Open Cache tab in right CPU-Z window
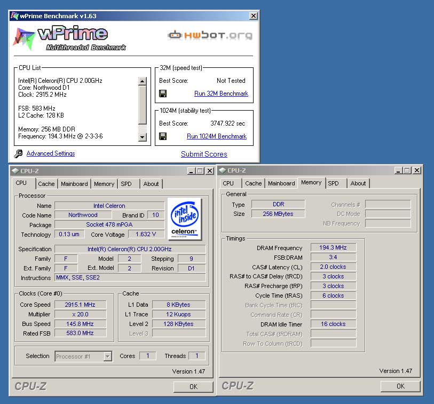This screenshot has width=434, height=404. click(253, 183)
